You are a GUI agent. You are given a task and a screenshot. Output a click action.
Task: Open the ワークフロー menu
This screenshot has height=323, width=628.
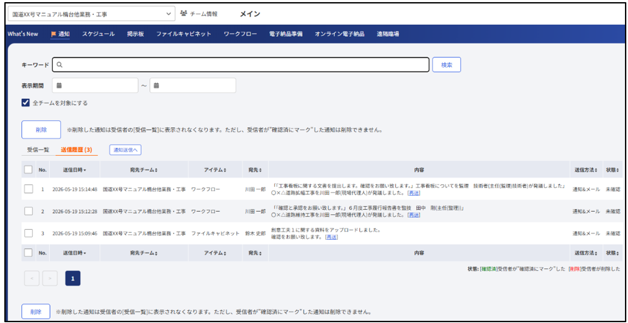[x=240, y=34]
